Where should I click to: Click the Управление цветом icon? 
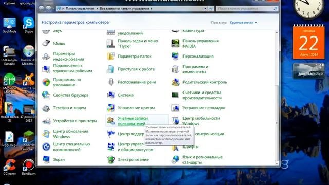[111, 108]
